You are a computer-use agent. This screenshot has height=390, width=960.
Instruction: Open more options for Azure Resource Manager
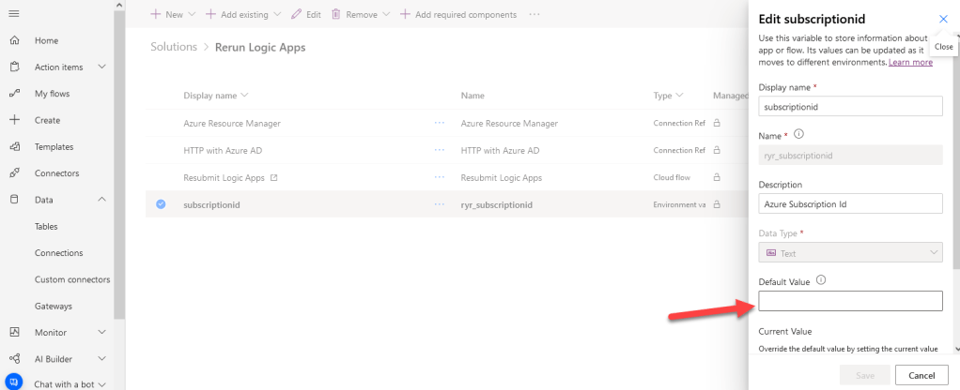click(x=439, y=123)
